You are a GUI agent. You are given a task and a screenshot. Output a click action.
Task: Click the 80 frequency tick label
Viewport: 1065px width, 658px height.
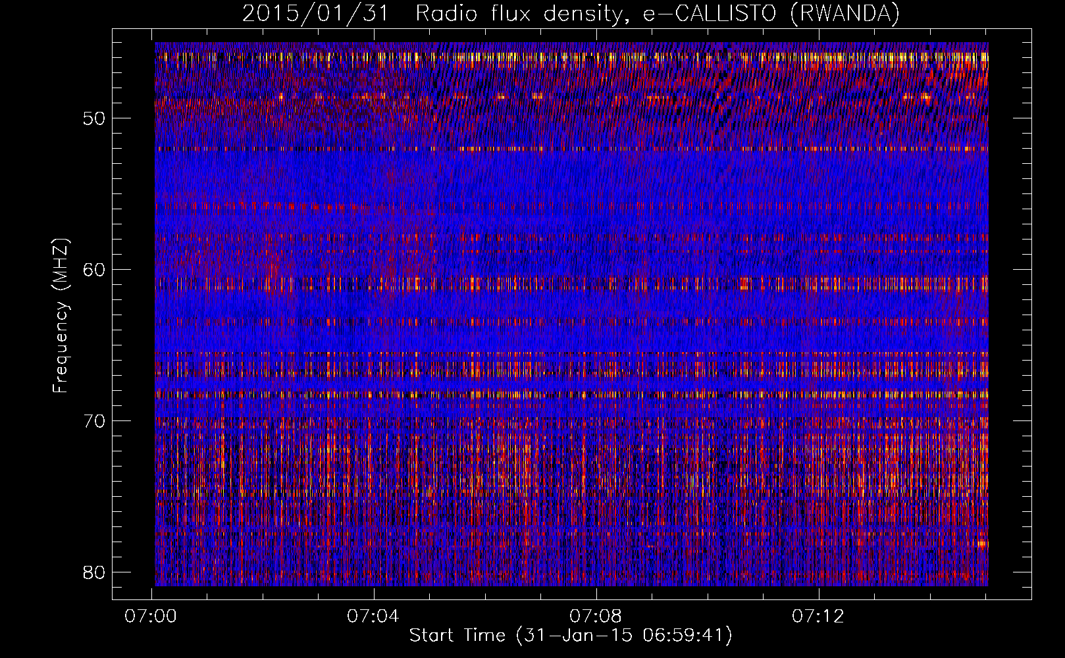click(94, 572)
